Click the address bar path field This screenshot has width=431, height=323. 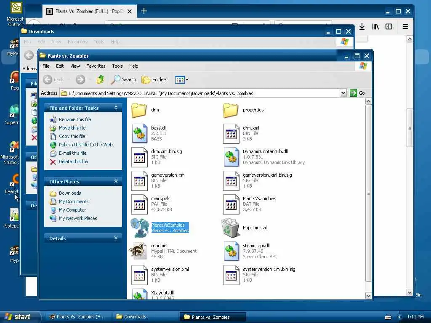pos(200,93)
